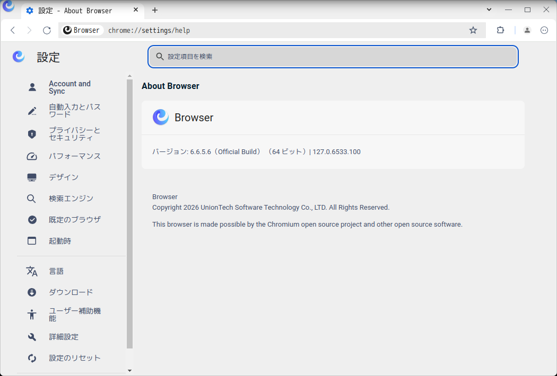Open the 検索エンジン settings section
557x376 pixels.
pos(71,199)
